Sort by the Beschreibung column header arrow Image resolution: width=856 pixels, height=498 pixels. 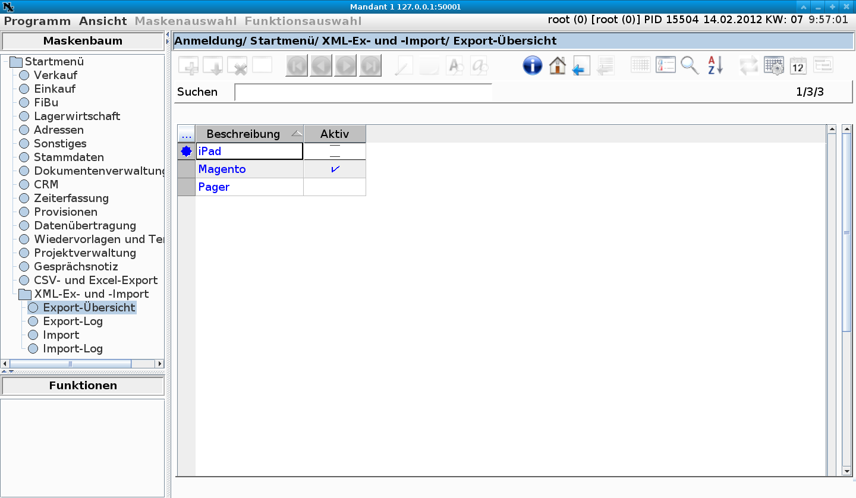point(297,134)
